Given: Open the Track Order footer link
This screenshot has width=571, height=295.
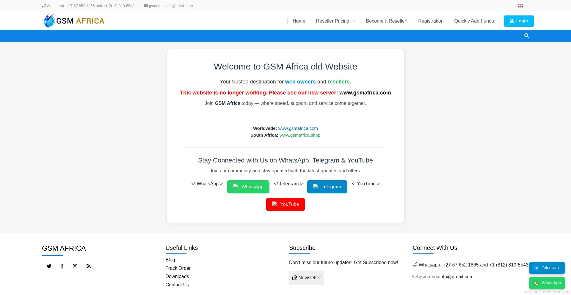Looking at the screenshot, I should pos(178,268).
